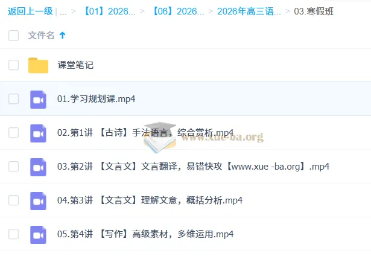Open the 2026年高三语 breadcrumb link
Image resolution: width=371 pixels, height=259 pixels.
coord(249,11)
